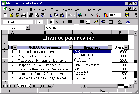Apply borders using the borders icon

point(111,22)
